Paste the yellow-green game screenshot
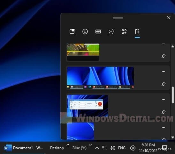The height and width of the screenshot is (154, 175). [83, 52]
